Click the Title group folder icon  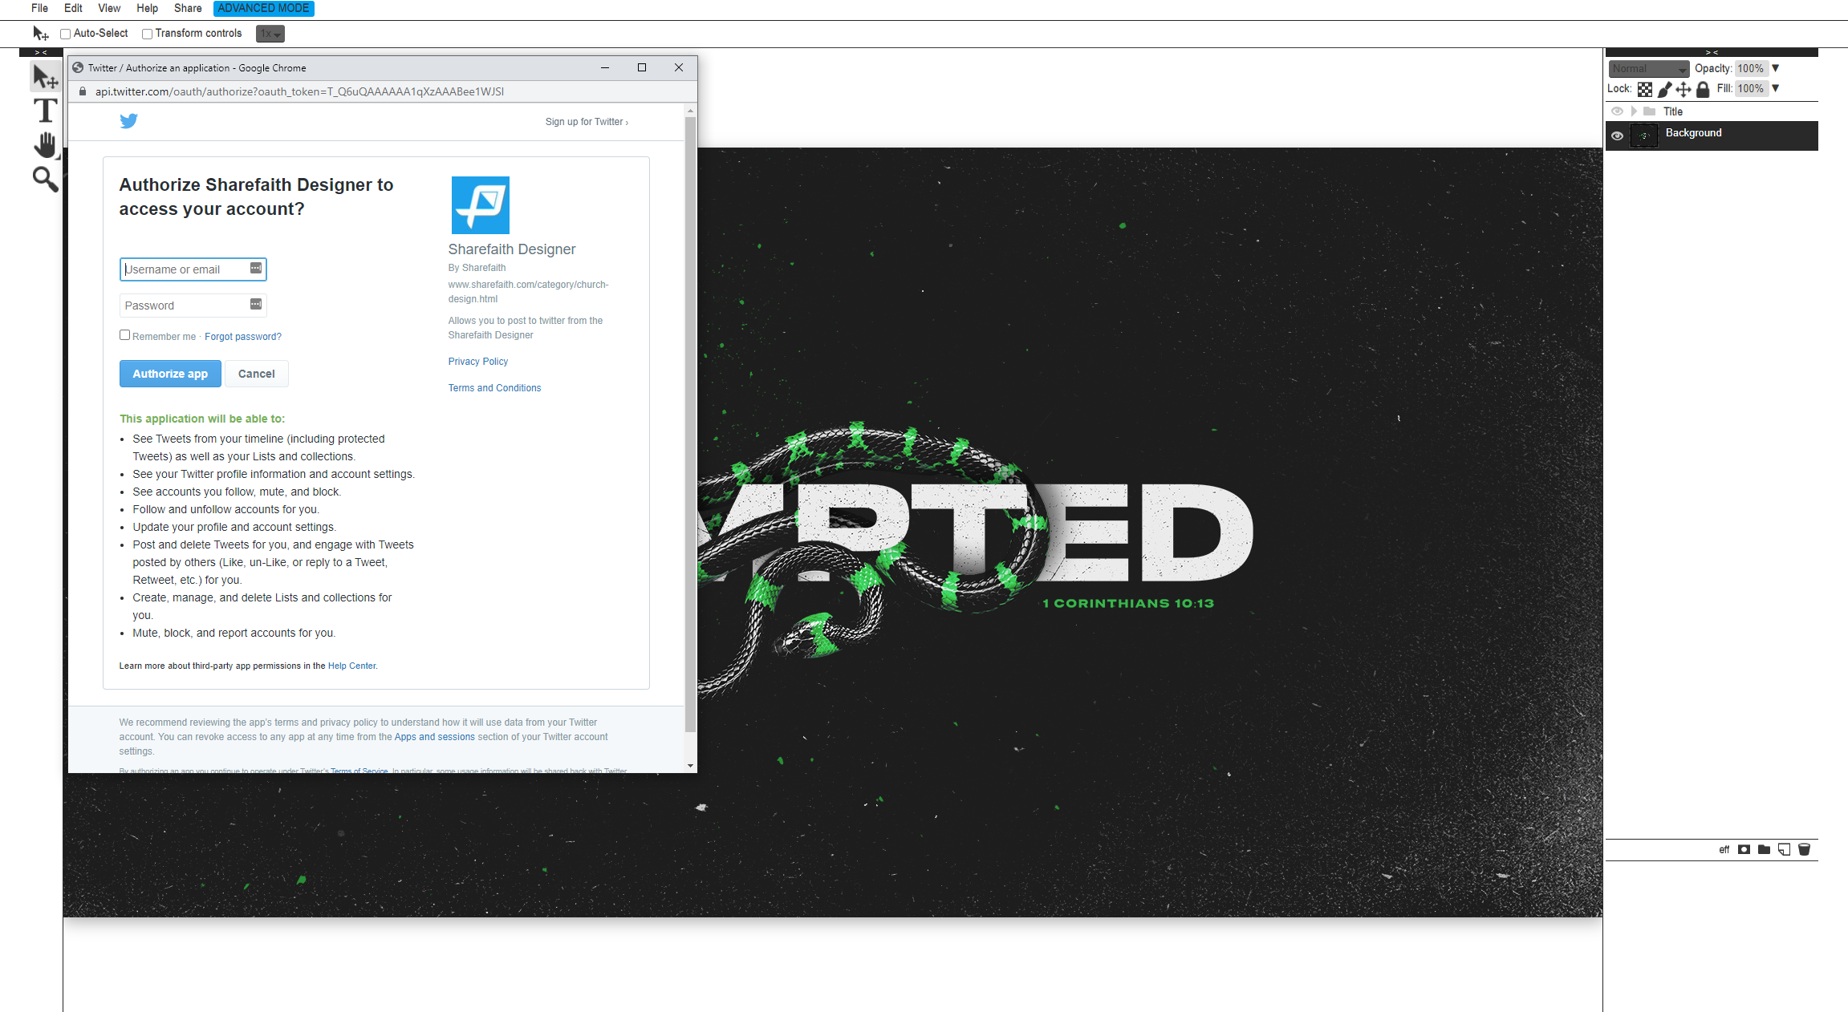coord(1649,111)
